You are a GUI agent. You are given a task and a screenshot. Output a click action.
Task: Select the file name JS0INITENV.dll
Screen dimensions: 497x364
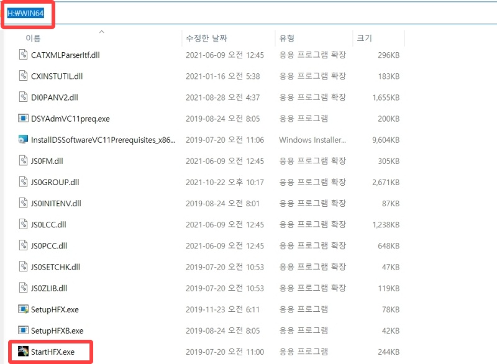coord(56,204)
